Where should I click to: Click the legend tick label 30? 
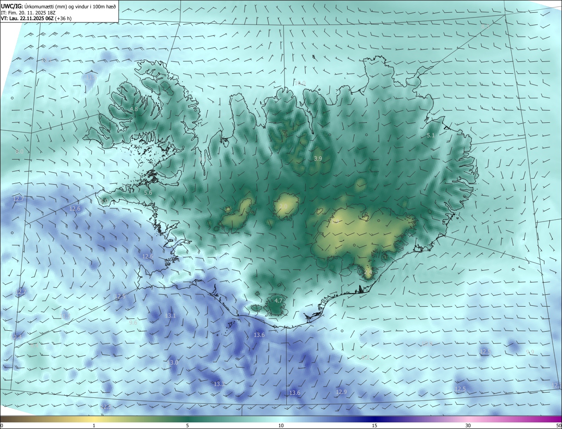(x=468, y=425)
